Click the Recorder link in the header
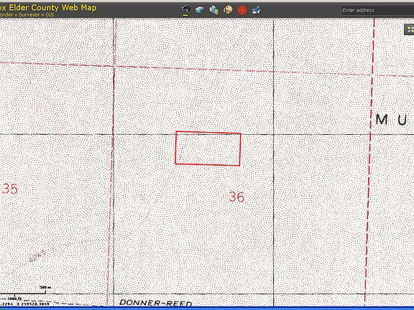This screenshot has width=414, height=310. coord(6,15)
